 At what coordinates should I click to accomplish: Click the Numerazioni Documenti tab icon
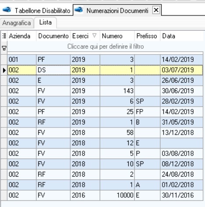click(x=79, y=10)
